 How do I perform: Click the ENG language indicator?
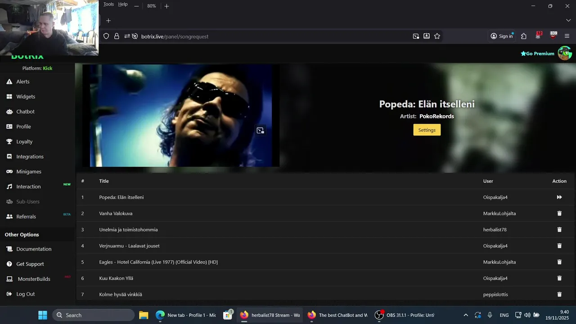[504, 315]
